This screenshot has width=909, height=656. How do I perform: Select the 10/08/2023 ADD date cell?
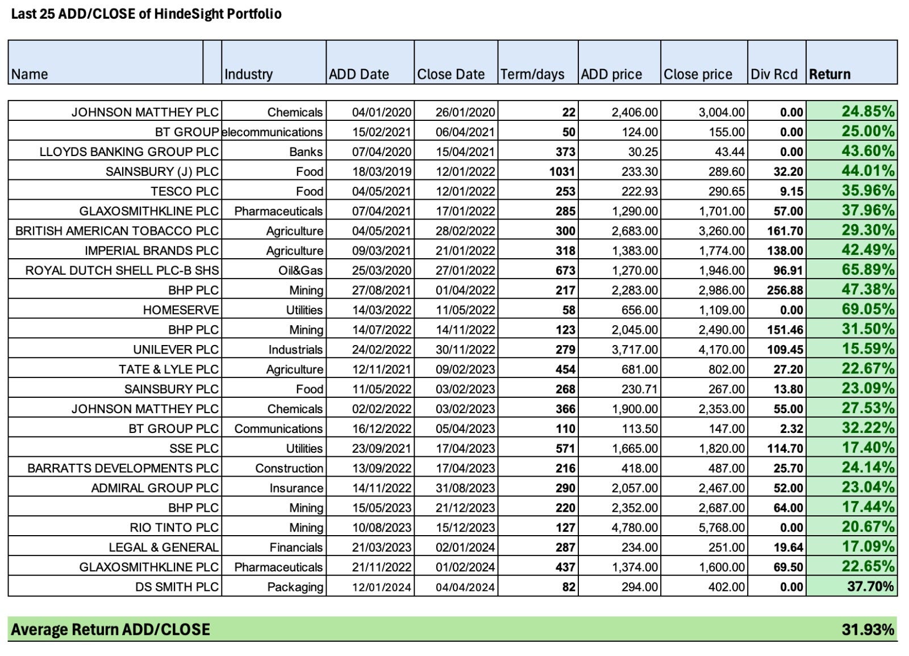(370, 528)
